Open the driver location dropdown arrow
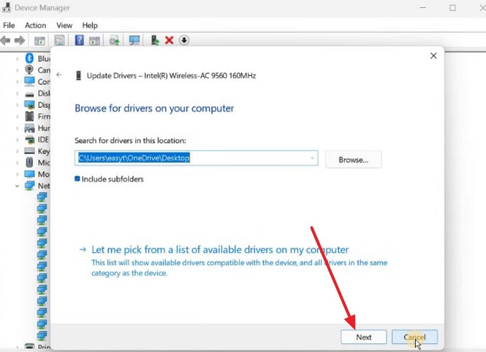This screenshot has width=486, height=352. pos(312,158)
